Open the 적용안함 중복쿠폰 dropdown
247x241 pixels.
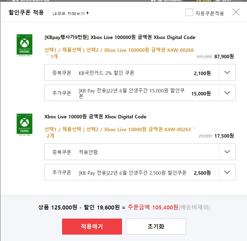point(227,152)
